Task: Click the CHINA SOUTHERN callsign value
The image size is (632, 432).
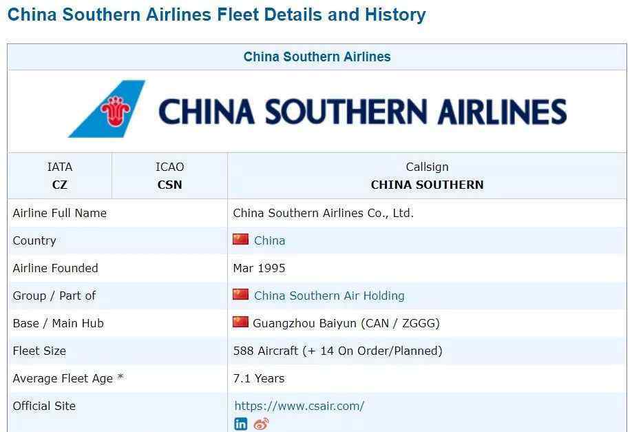Action: (427, 185)
